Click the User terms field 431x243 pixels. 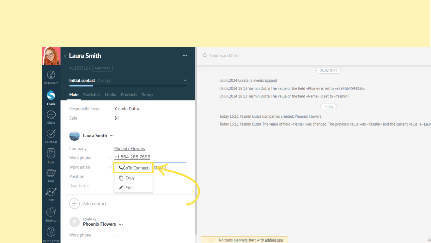79,186
